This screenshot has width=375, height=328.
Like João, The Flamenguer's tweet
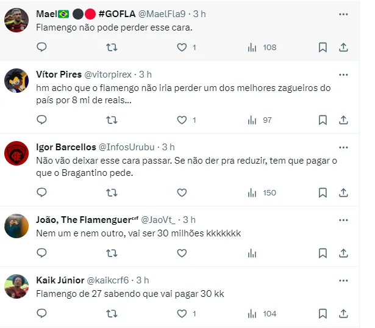tap(182, 252)
